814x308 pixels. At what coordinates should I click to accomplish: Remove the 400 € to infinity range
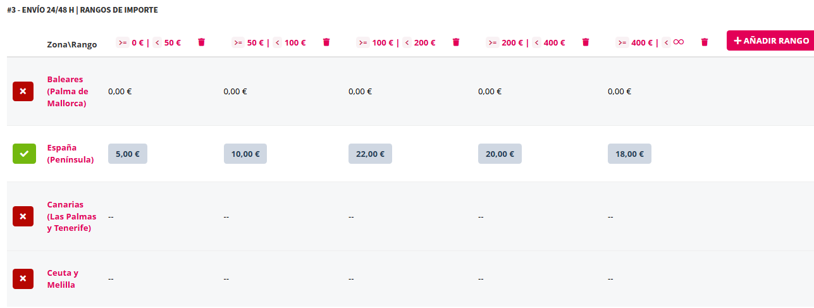(705, 42)
